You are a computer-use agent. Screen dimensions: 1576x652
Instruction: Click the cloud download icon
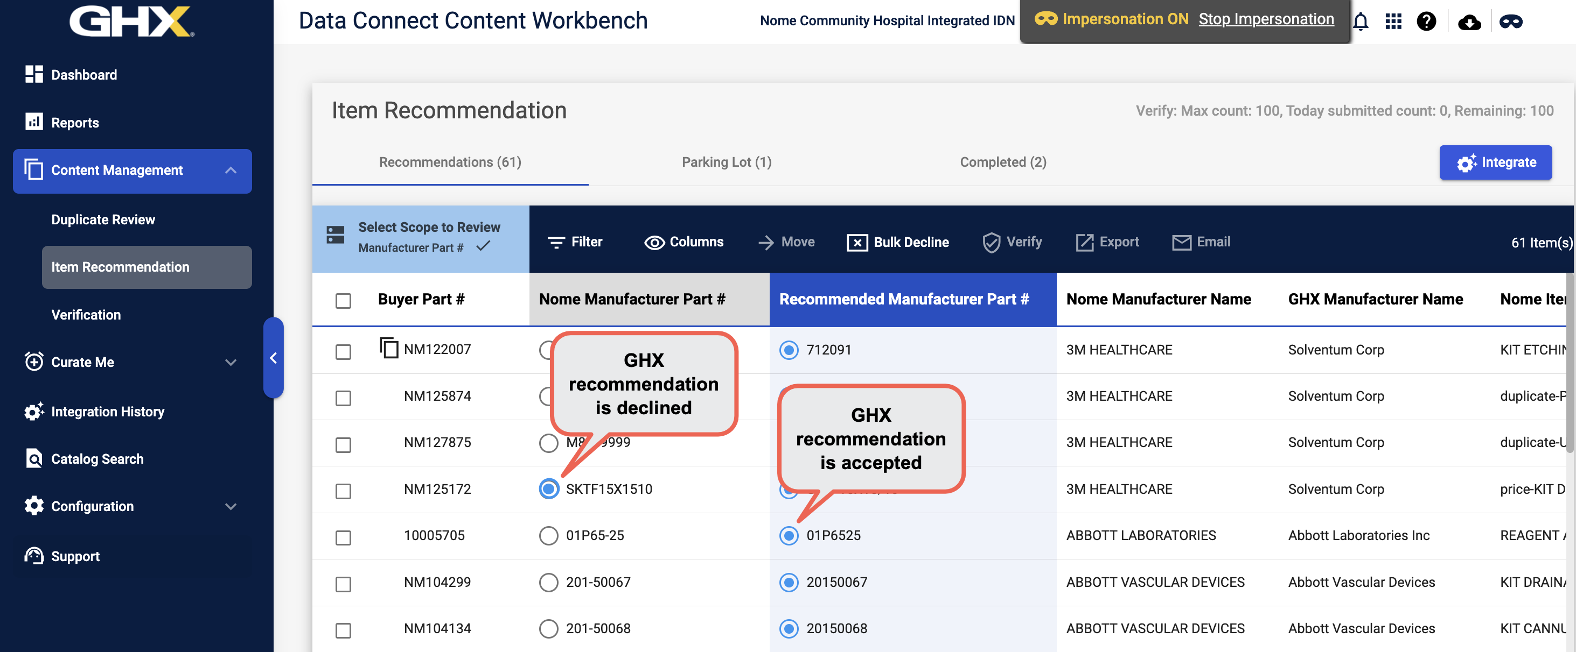pos(1469,23)
